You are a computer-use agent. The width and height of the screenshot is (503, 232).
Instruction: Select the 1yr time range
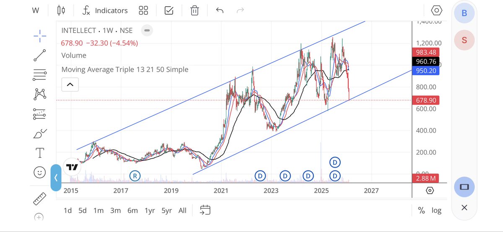click(x=150, y=210)
